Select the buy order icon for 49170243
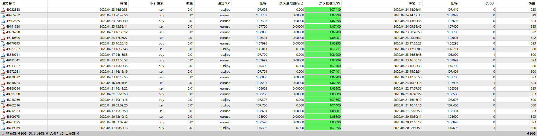Image resolution: width=537 pixels, height=138 pixels. (3, 43)
